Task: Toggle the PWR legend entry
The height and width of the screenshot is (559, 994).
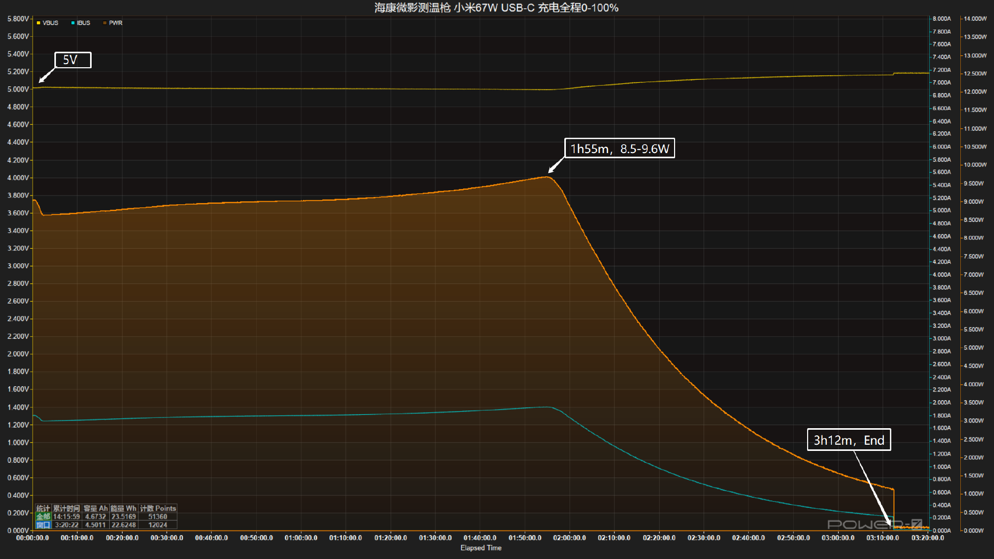Action: [x=112, y=23]
